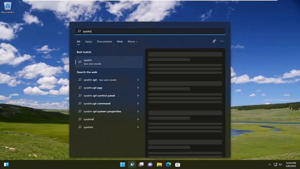Click search icon beside 'sysdmd'

[80, 119]
